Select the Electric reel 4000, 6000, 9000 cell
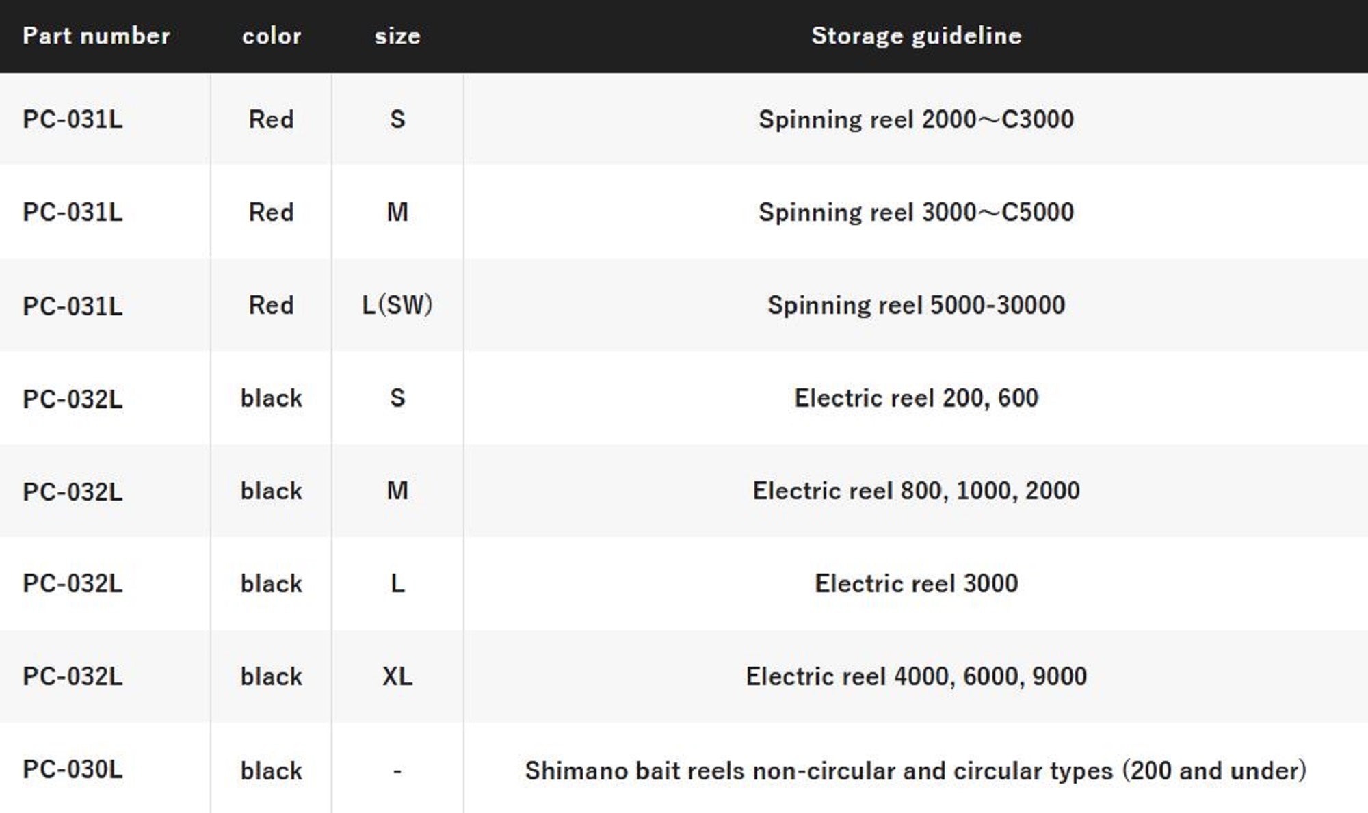 click(917, 676)
